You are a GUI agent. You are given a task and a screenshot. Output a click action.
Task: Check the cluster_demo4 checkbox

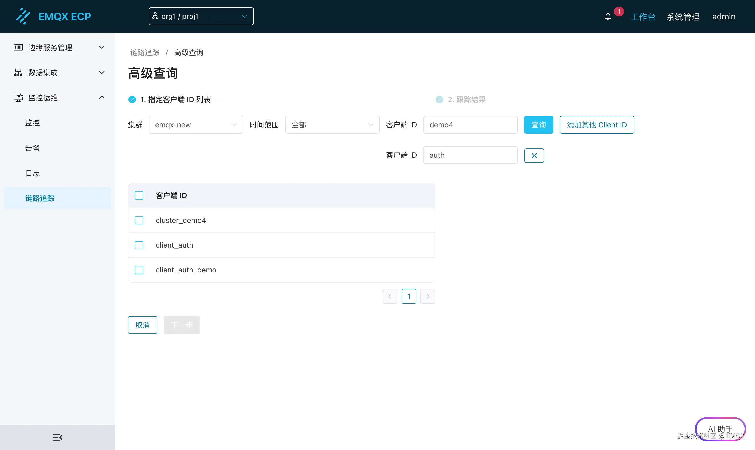click(x=139, y=220)
